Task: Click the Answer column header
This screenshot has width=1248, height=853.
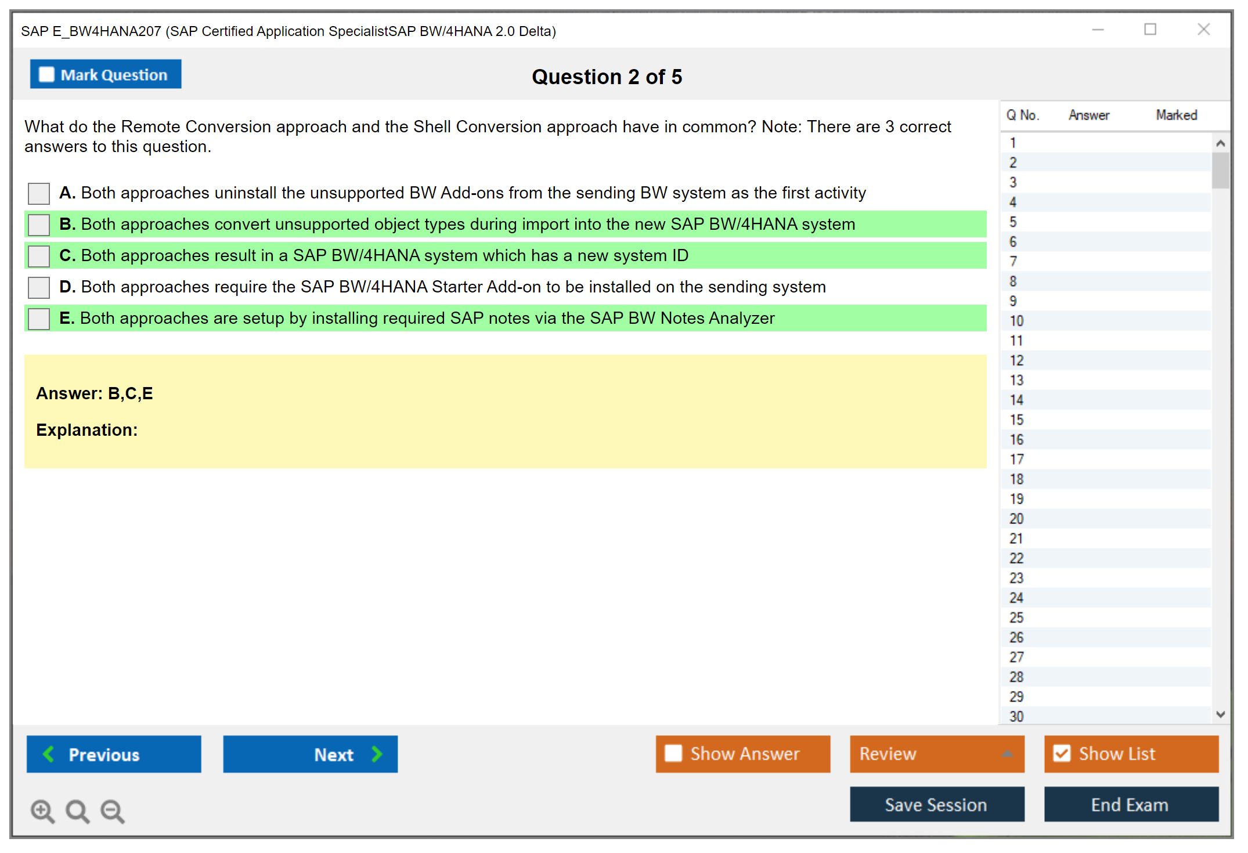Action: 1088,115
